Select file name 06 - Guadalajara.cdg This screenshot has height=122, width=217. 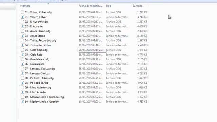pos(37,59)
